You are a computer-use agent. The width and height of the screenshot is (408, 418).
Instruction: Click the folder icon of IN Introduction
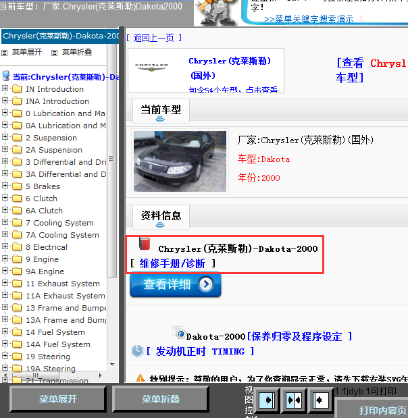pos(17,88)
